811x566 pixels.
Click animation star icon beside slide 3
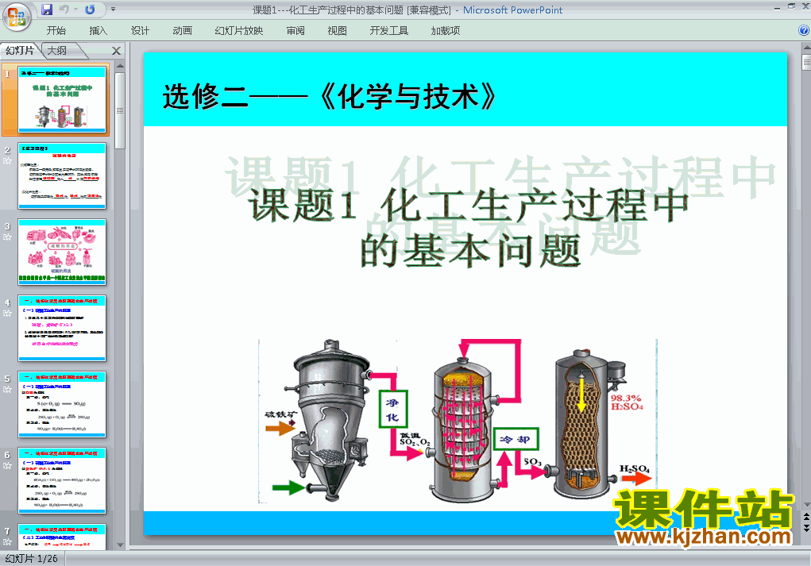tap(7, 237)
